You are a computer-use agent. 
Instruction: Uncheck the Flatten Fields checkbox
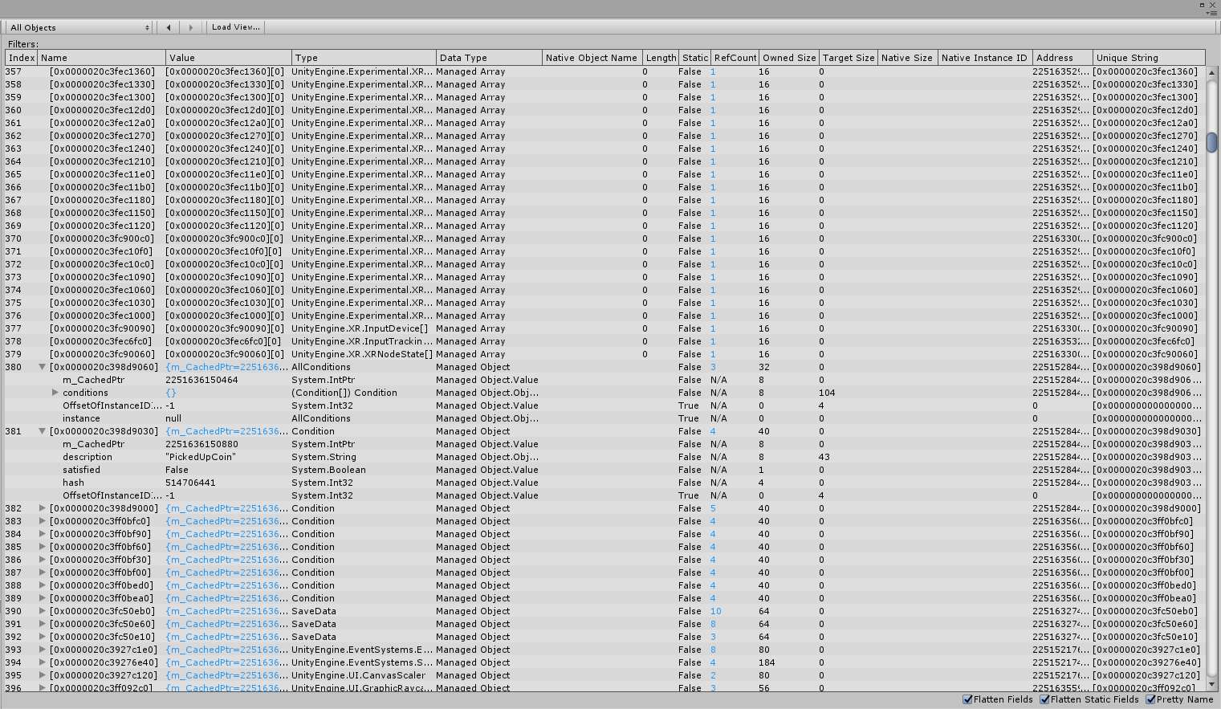[x=969, y=699]
